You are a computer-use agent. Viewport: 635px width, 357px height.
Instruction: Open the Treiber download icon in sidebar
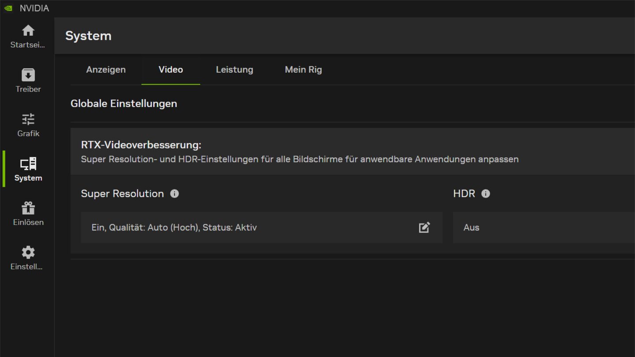pyautogui.click(x=28, y=75)
